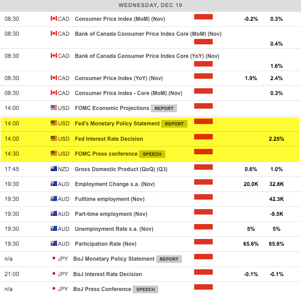The height and width of the screenshot is (296, 301).
Task: Click the Japan flag beside BoJ Press Conference
Action: click(53, 289)
